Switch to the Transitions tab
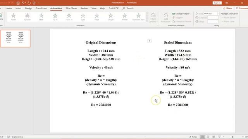This screenshot has height=139, width=248. click(x=41, y=8)
